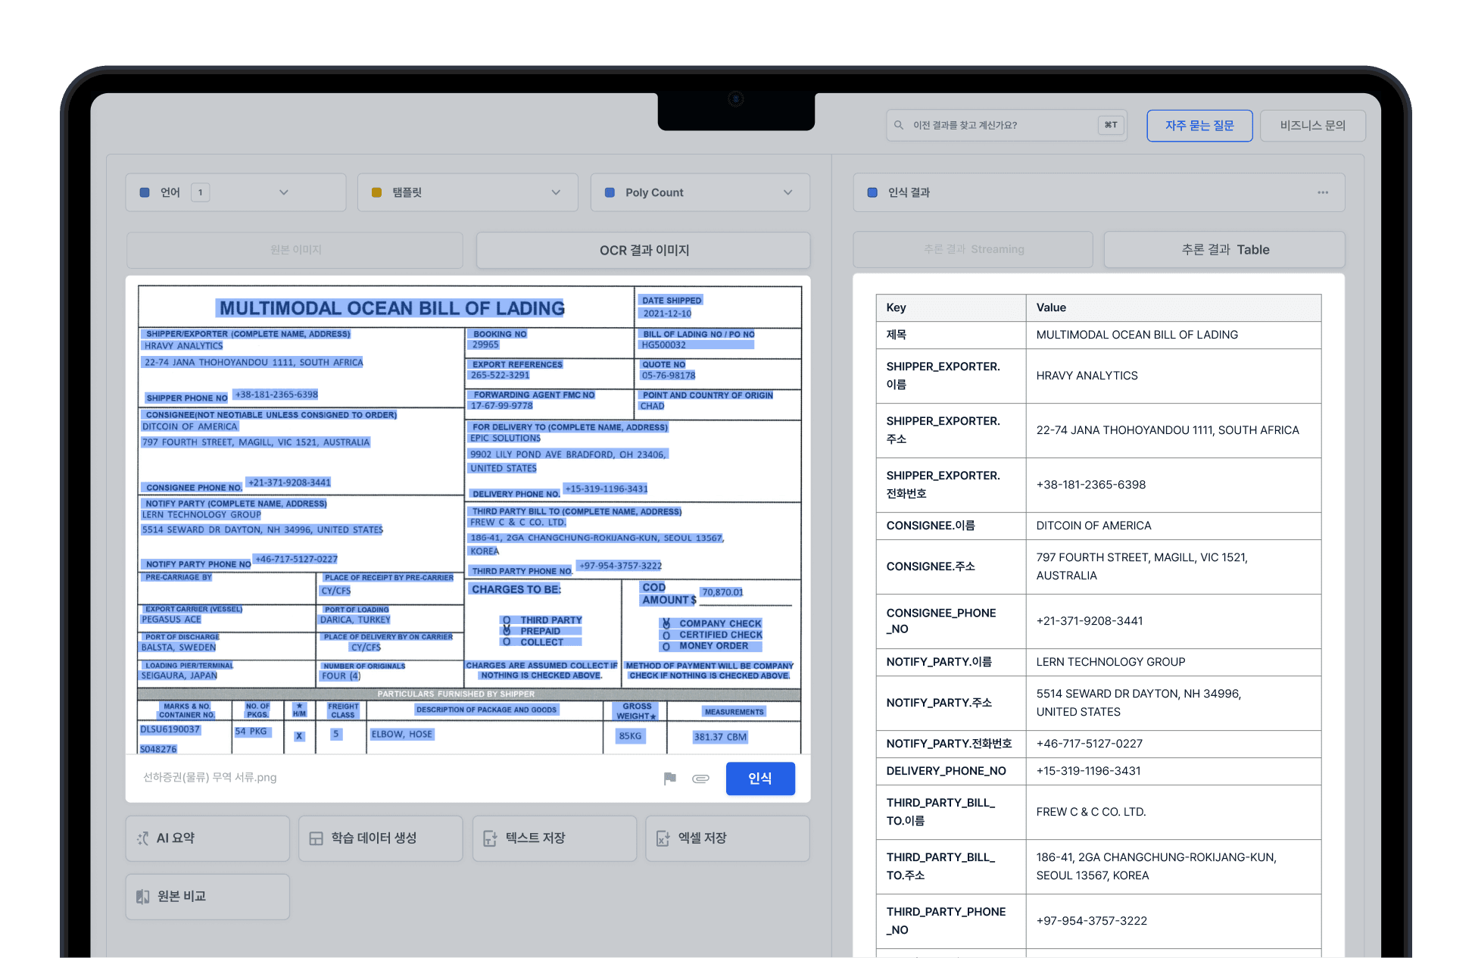Click the 비즈니스 문의 button
Image resolution: width=1472 pixels, height=958 pixels.
tap(1312, 126)
